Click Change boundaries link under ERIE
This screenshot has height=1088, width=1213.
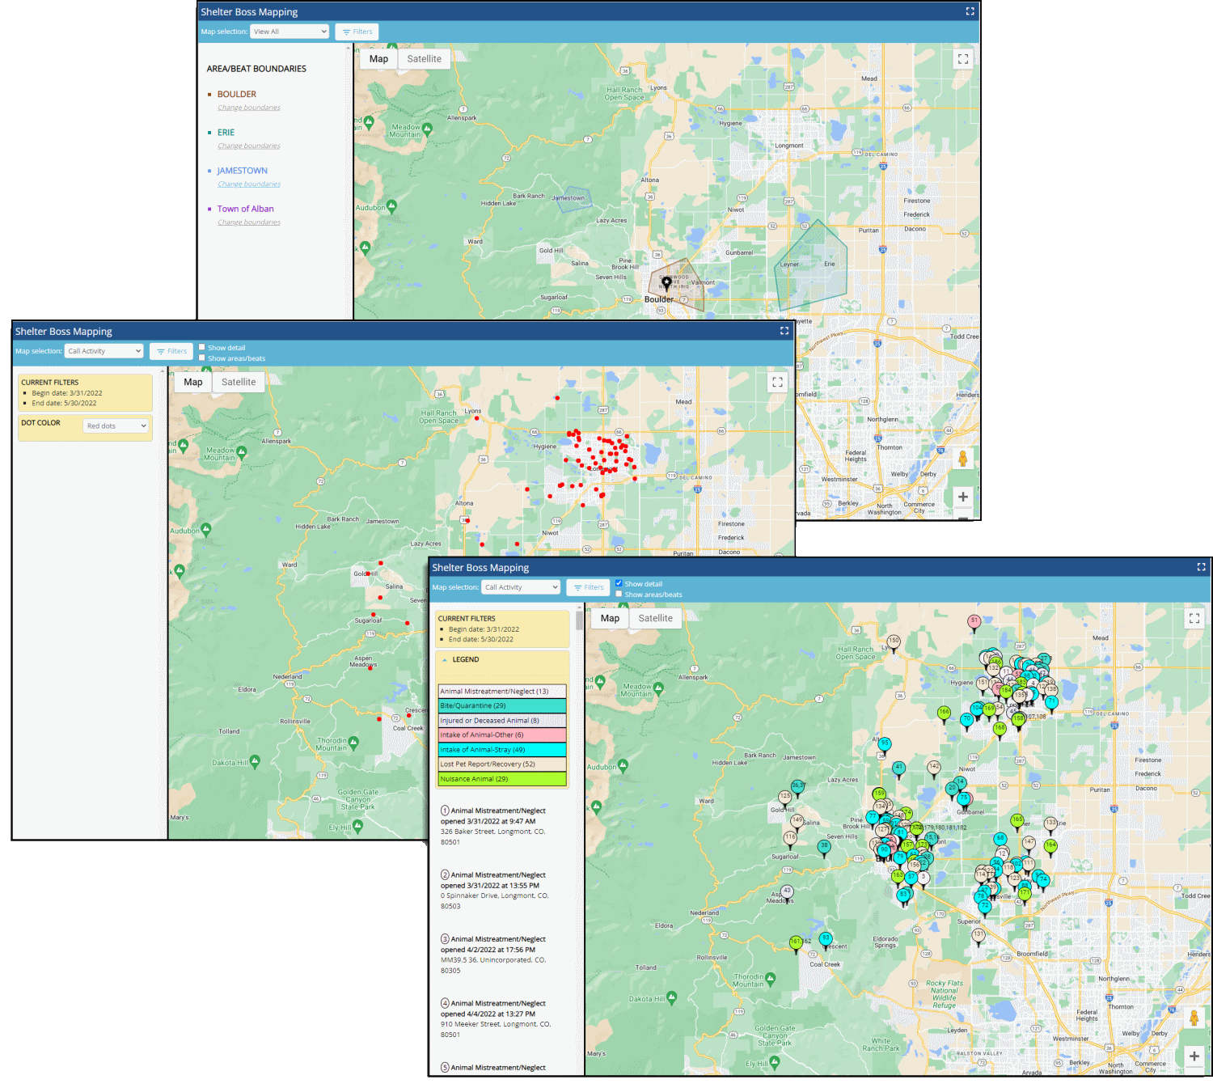click(x=249, y=146)
